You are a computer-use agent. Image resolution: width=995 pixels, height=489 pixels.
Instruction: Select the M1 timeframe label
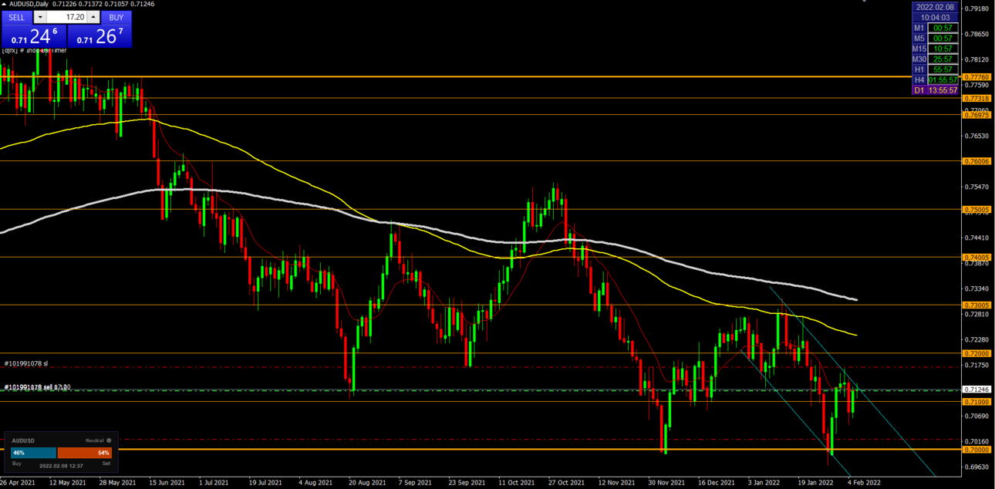tap(919, 28)
